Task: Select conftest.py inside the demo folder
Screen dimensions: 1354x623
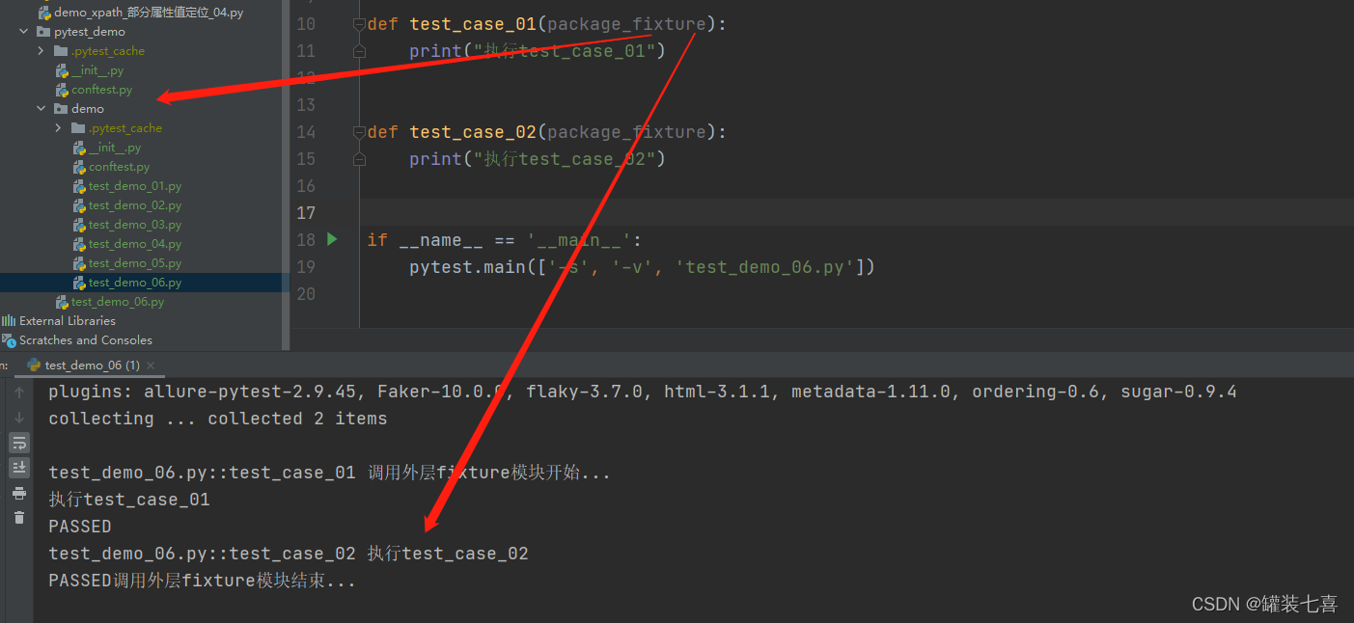Action: pyautogui.click(x=111, y=167)
